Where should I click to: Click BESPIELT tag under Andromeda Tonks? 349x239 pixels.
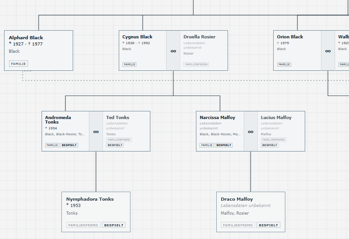click(x=69, y=145)
